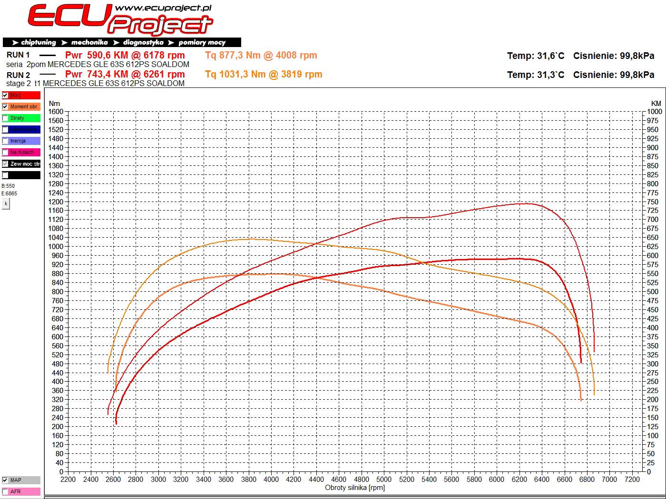
Task: Click the E:6865 value
Action: click(9, 193)
